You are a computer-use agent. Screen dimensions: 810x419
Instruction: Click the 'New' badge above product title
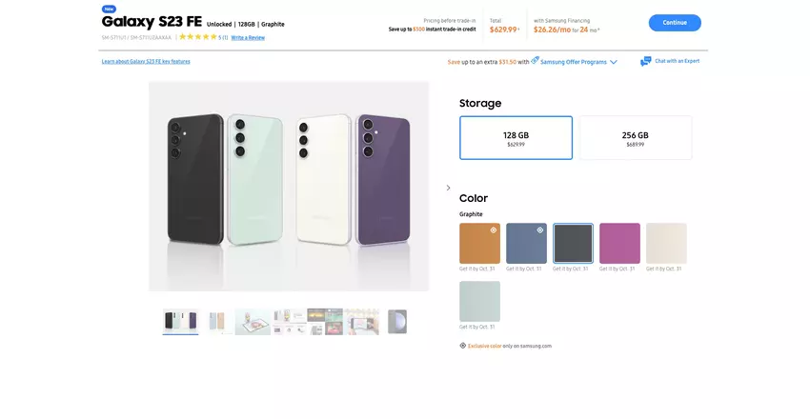coord(109,9)
